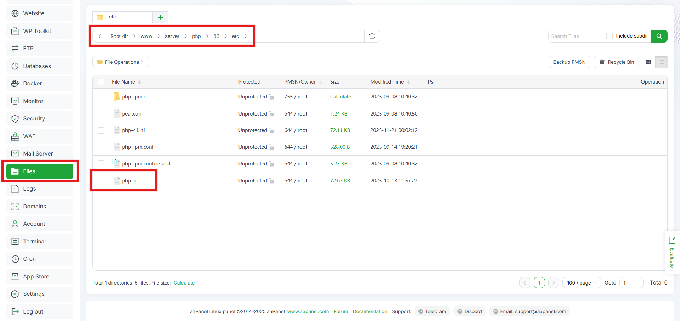The image size is (680, 321).
Task: Click the Terminal icon in sidebar
Action: coord(15,242)
